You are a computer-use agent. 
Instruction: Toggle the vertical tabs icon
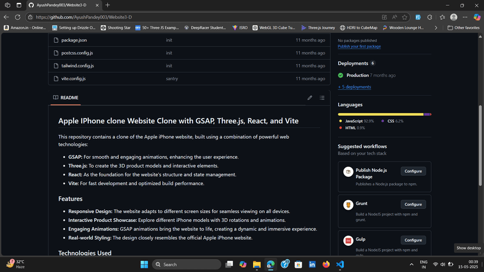[19, 5]
